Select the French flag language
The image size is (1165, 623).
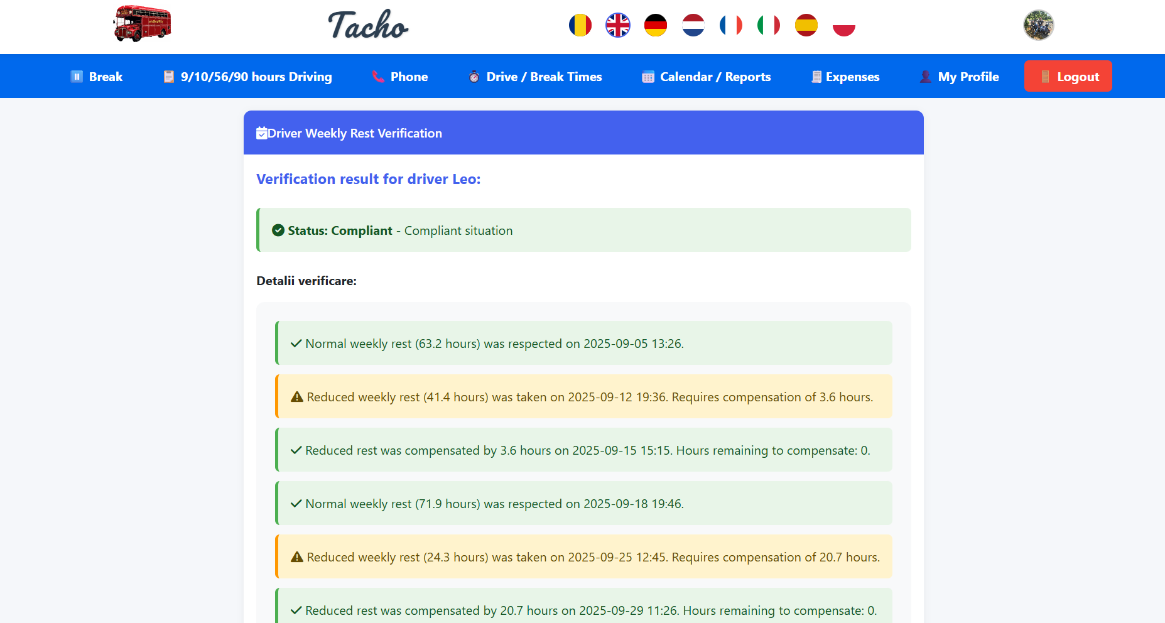pos(730,26)
